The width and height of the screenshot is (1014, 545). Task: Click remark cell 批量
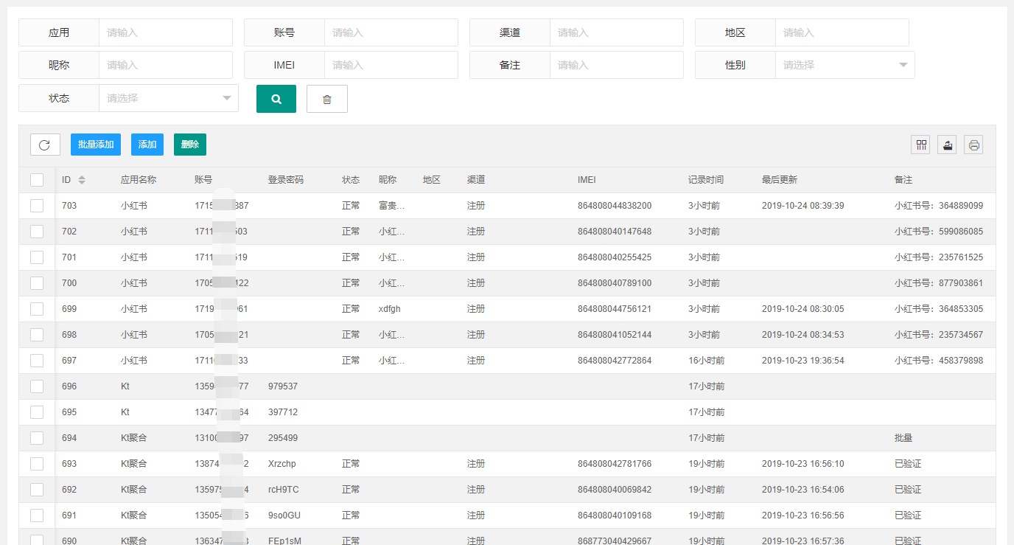coord(903,438)
